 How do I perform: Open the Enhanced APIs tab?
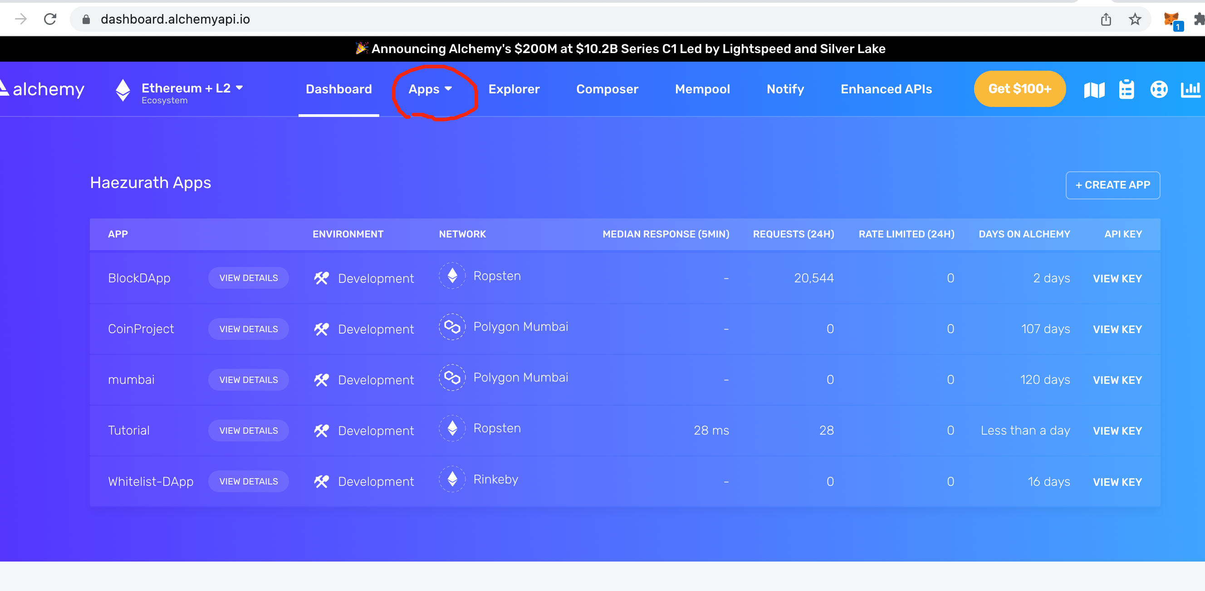(x=887, y=89)
